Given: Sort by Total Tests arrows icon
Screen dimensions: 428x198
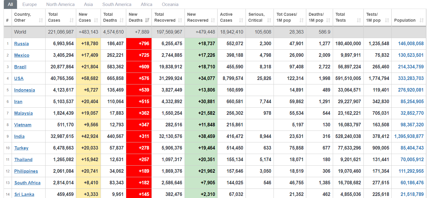Looking at the screenshot, I should coord(359,21).
